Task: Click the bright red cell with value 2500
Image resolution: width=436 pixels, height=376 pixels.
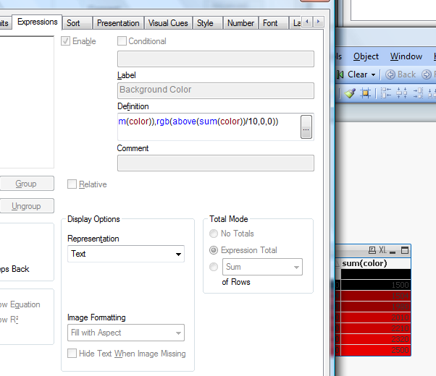Action: [x=376, y=350]
